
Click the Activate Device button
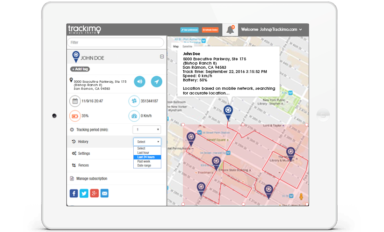pos(210,30)
